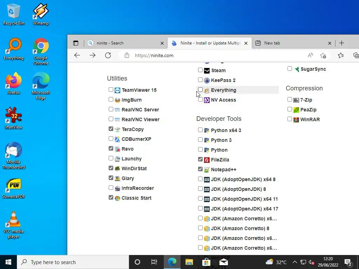Open the volume icon in system tray
359x269 pixels.
(311, 262)
